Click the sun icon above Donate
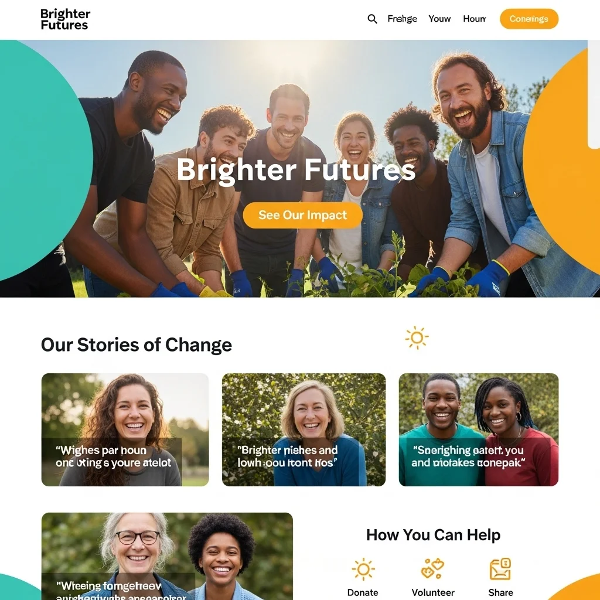This screenshot has height=600, width=600. point(363,570)
